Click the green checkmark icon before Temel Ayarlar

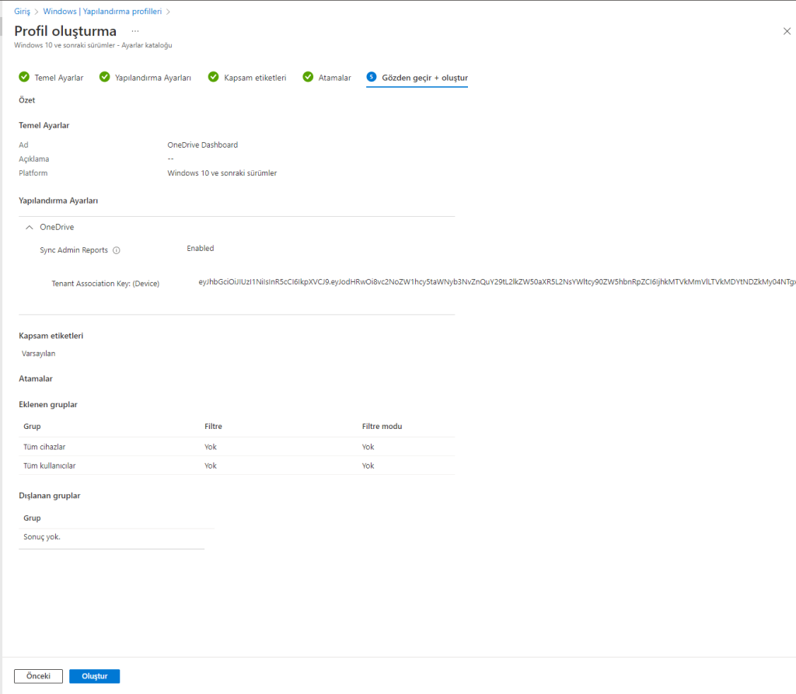[24, 78]
